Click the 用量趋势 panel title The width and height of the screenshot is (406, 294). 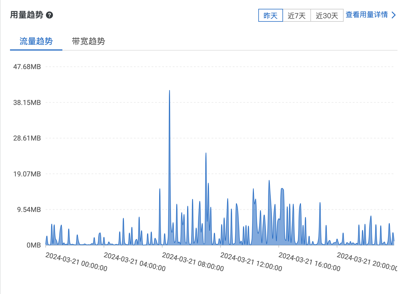(x=26, y=15)
